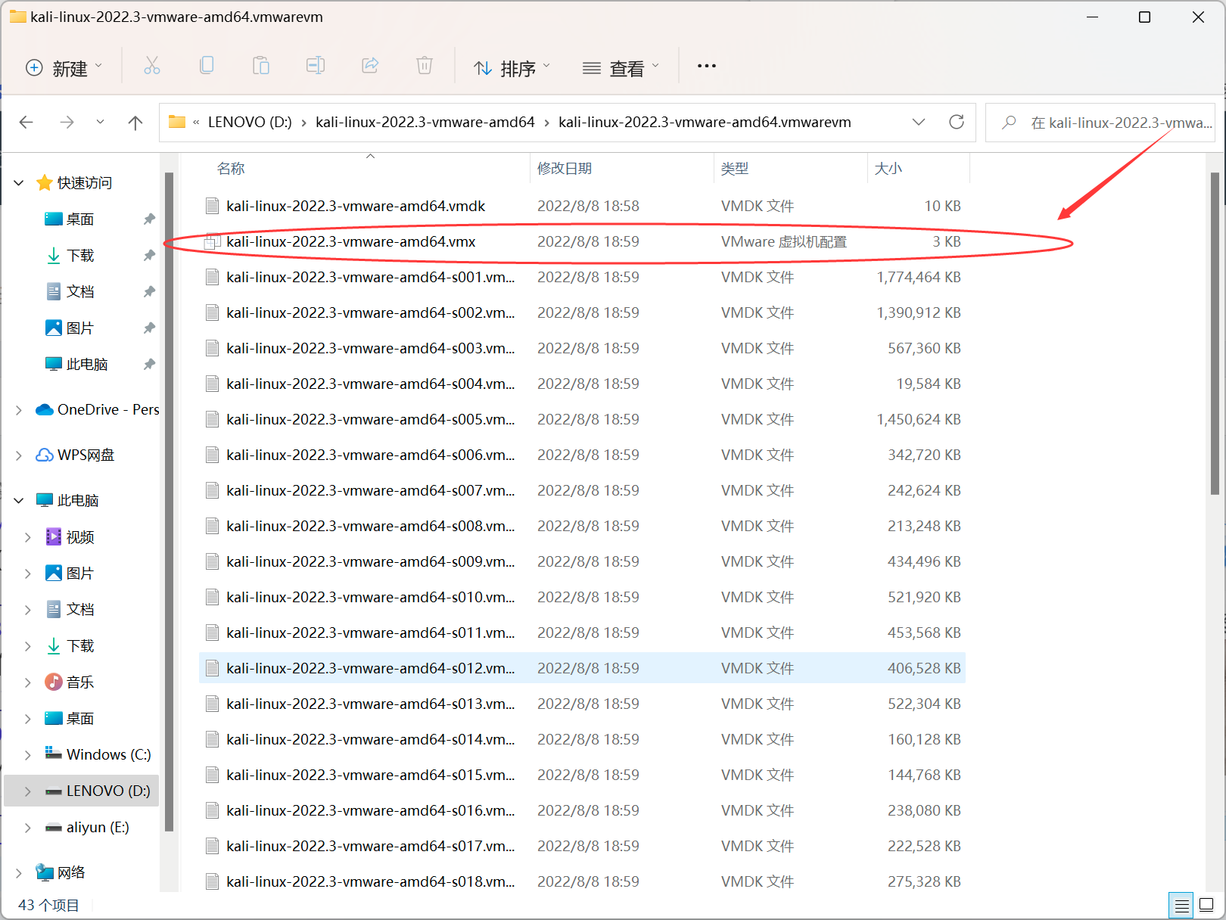The image size is (1226, 920).
Task: Expand the LENOVO (D:) tree node
Action: [x=28, y=791]
